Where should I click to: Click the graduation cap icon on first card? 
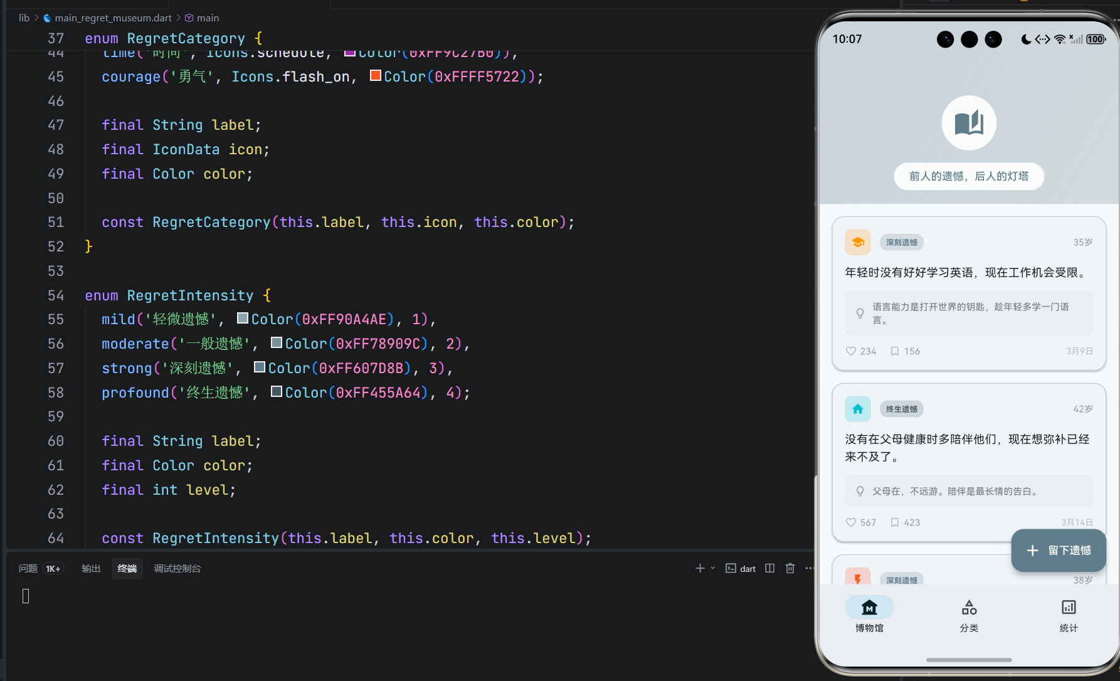click(858, 242)
